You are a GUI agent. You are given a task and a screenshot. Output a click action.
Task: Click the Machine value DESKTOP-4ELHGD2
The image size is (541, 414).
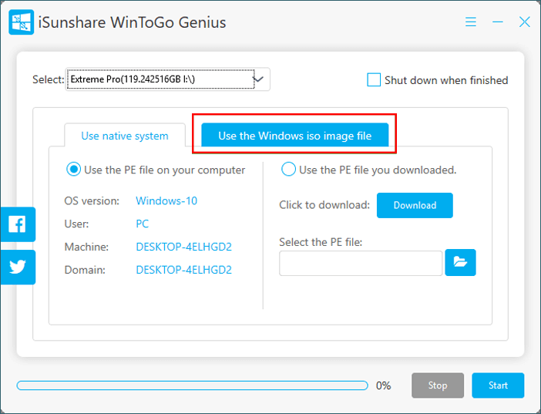183,247
